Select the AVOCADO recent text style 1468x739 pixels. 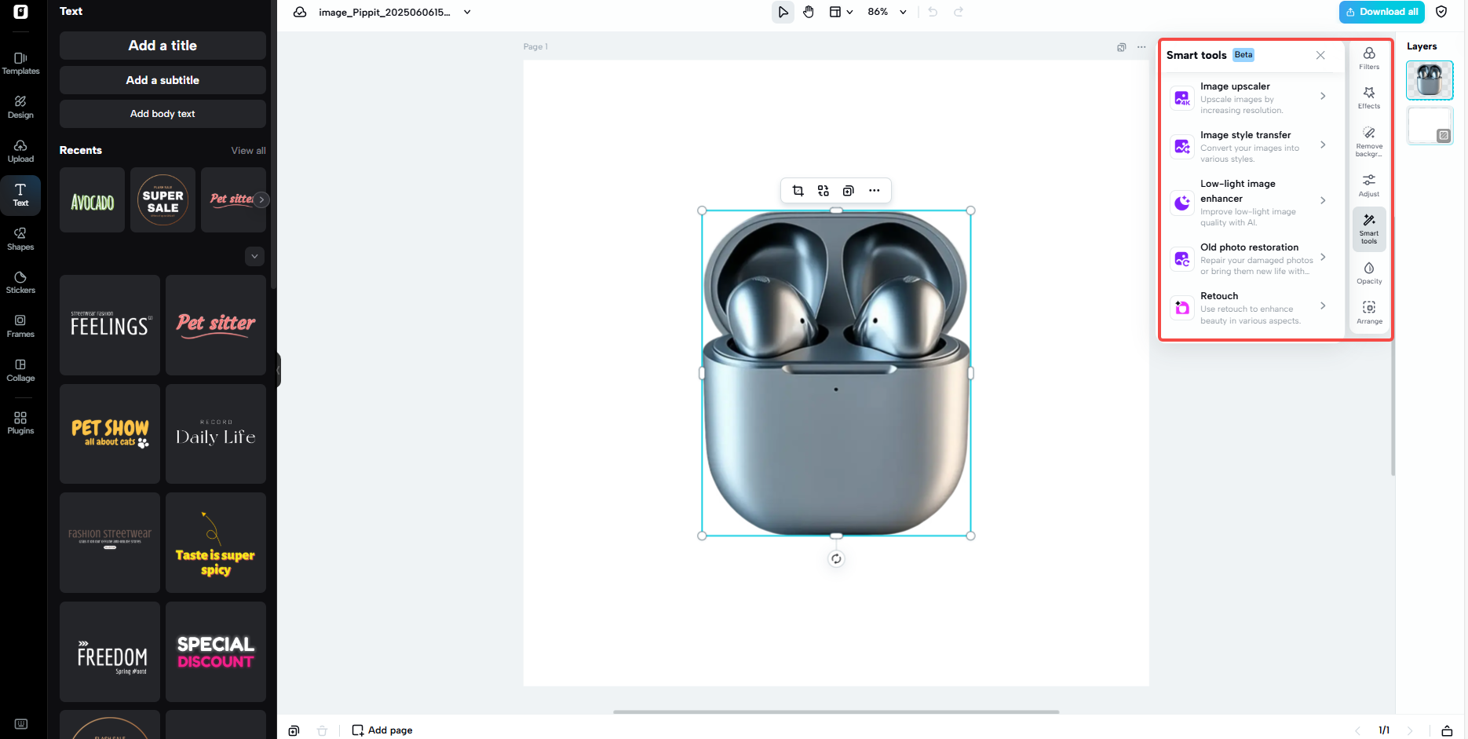click(x=93, y=200)
